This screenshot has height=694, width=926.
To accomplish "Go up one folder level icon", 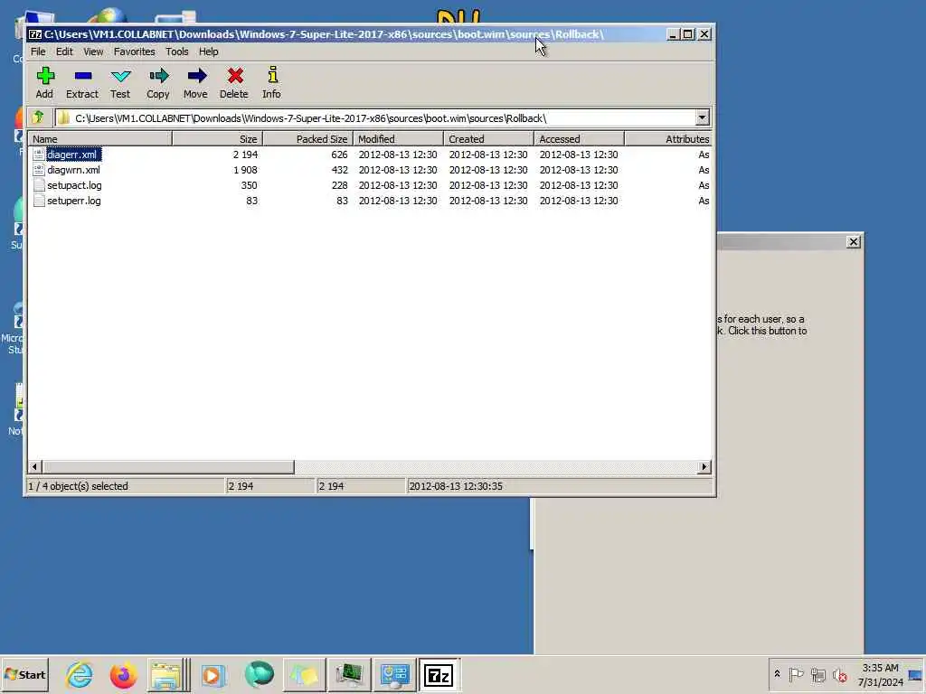I will point(39,117).
